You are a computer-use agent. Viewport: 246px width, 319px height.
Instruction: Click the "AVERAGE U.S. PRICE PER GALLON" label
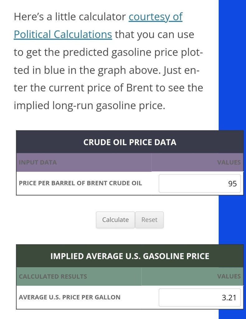pos(69,297)
